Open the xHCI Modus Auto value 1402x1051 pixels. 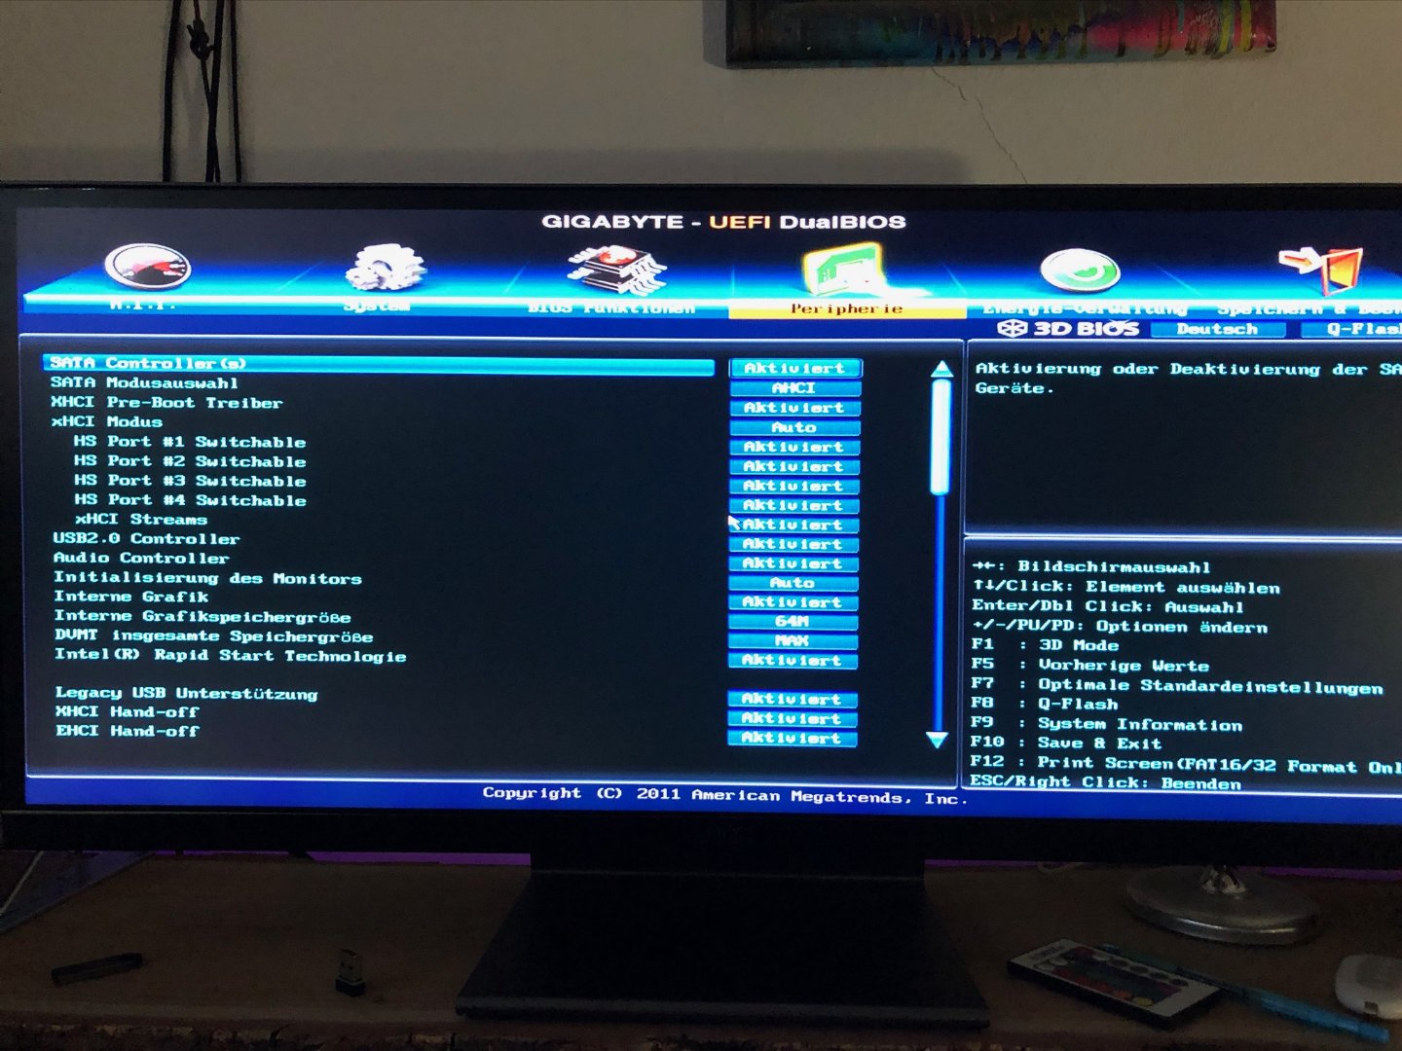[794, 427]
